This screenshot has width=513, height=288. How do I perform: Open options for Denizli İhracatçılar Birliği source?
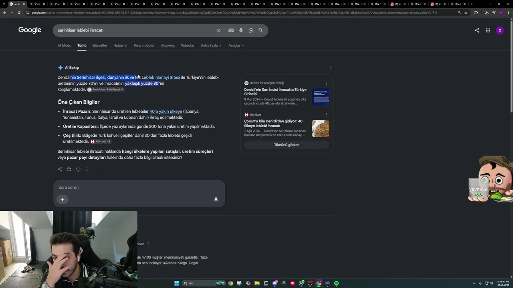pyautogui.click(x=327, y=83)
